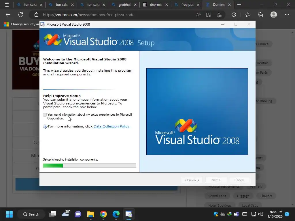Open the Edge Favorites list icon

point(248,15)
